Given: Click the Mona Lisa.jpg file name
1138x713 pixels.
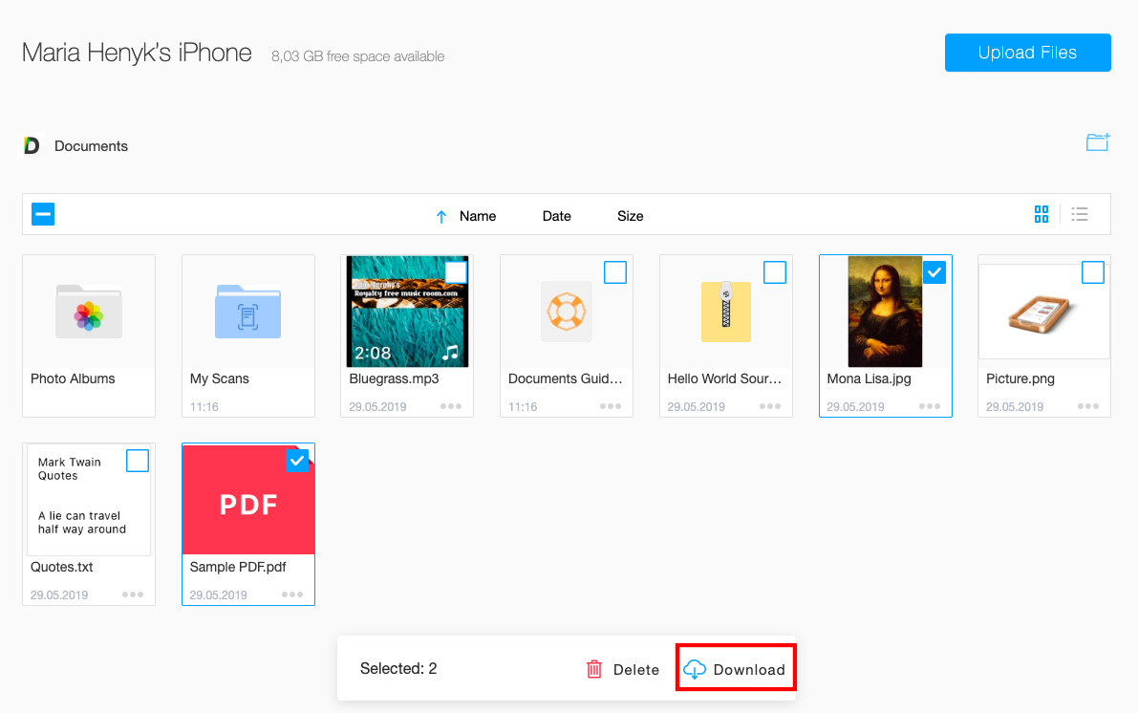Looking at the screenshot, I should coord(869,378).
